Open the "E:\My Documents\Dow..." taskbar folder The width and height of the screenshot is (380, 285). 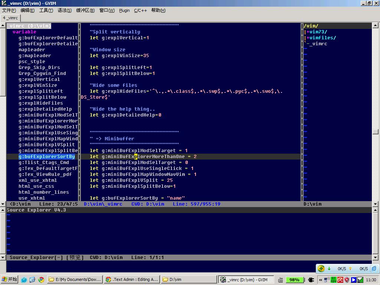point(75,279)
